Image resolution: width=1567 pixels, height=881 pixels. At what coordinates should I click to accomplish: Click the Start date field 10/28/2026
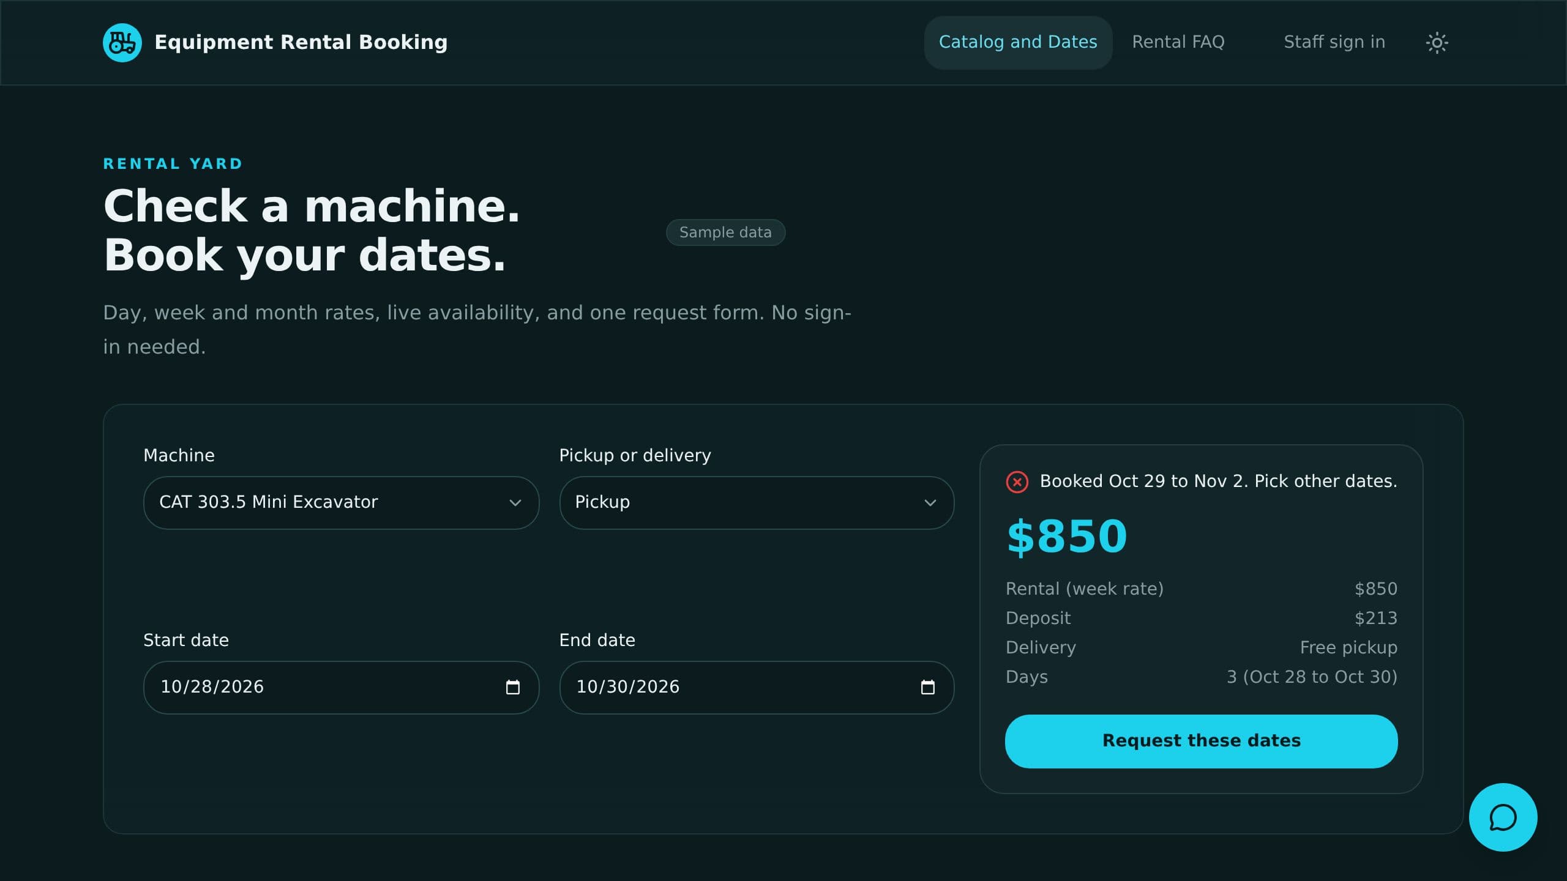341,688
